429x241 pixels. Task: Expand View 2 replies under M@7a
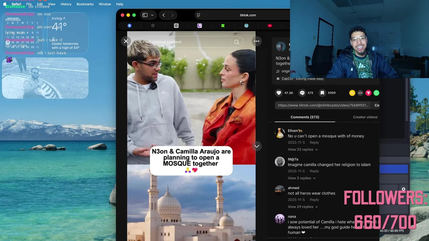pyautogui.click(x=302, y=178)
